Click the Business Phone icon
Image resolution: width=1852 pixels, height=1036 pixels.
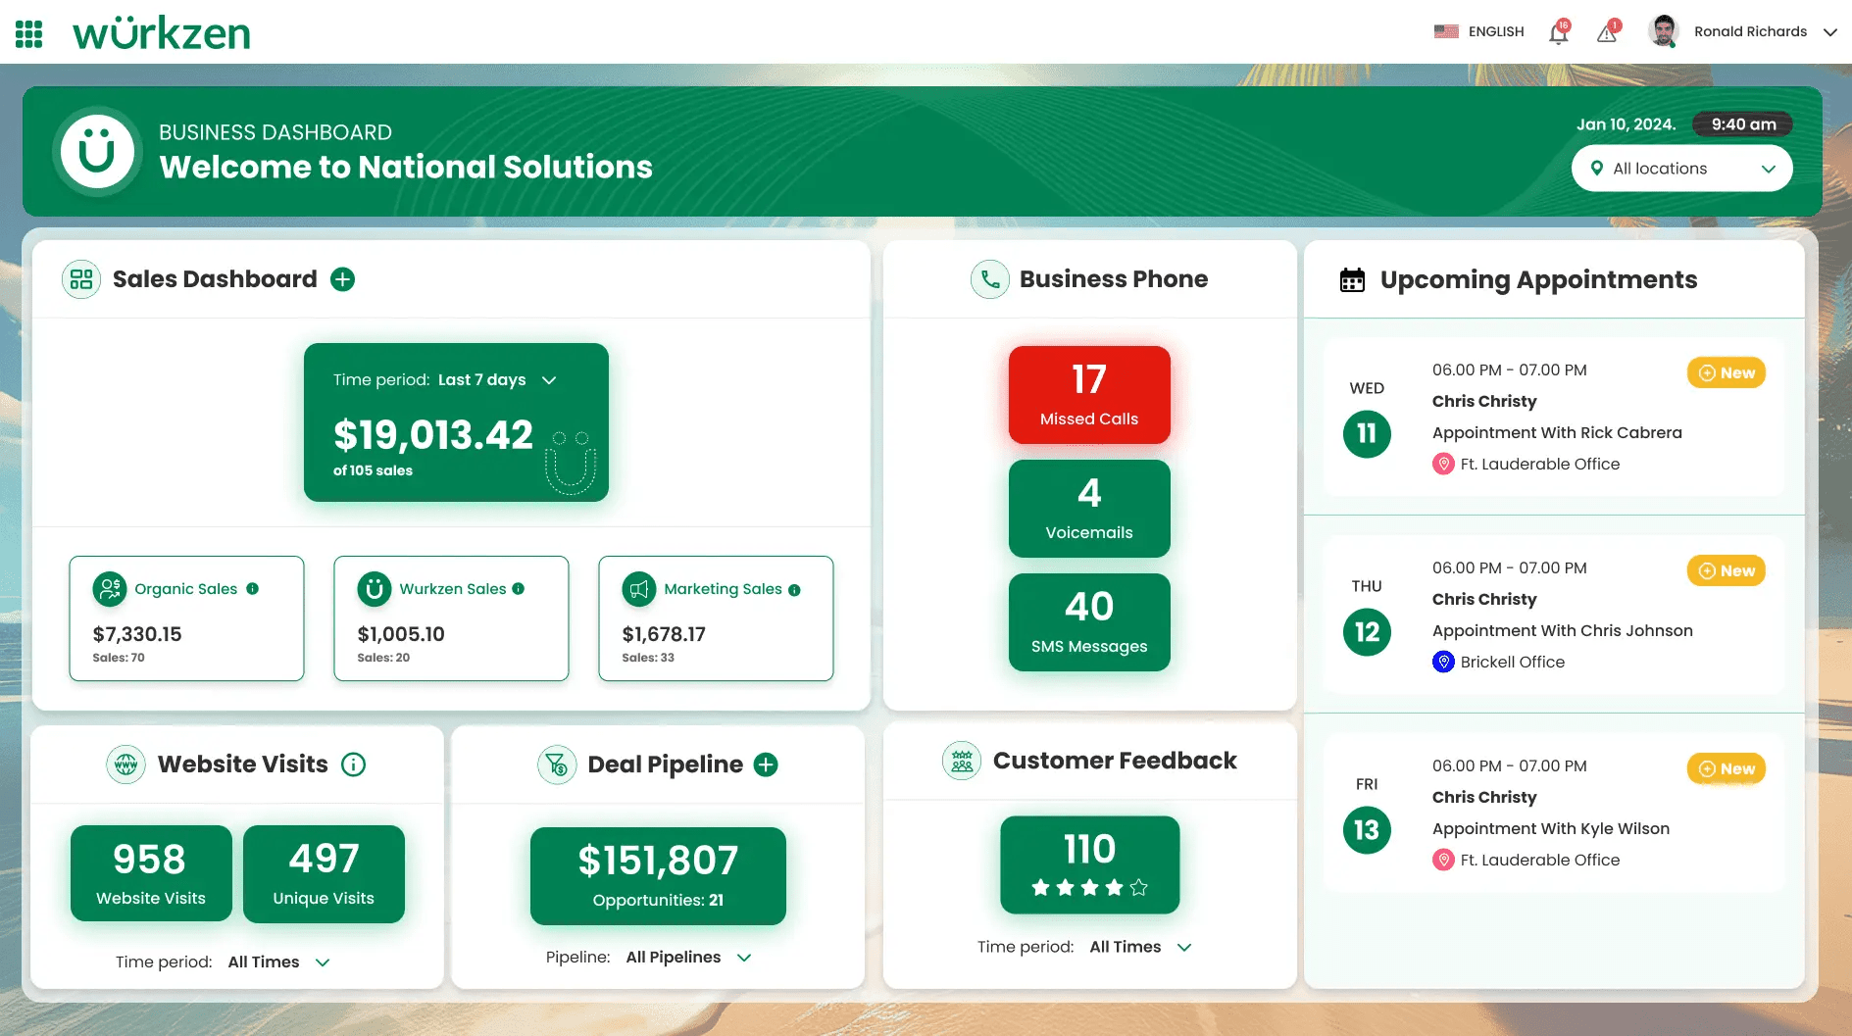coord(989,279)
